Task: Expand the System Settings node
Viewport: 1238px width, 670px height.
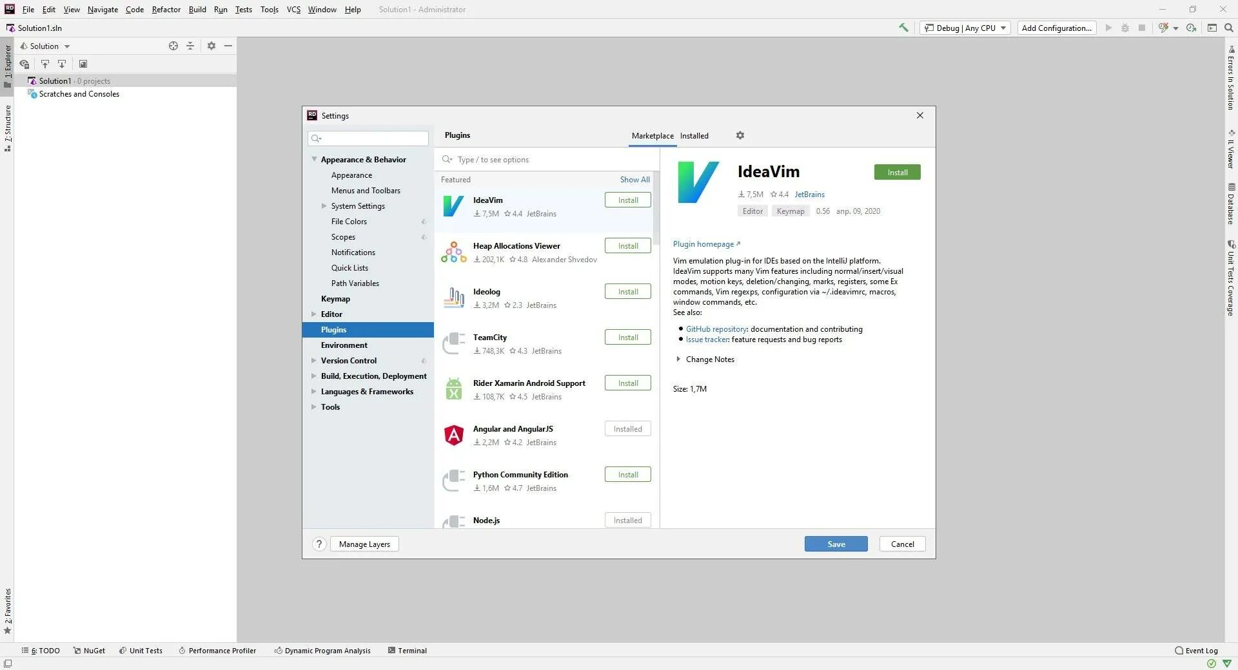Action: coord(324,206)
